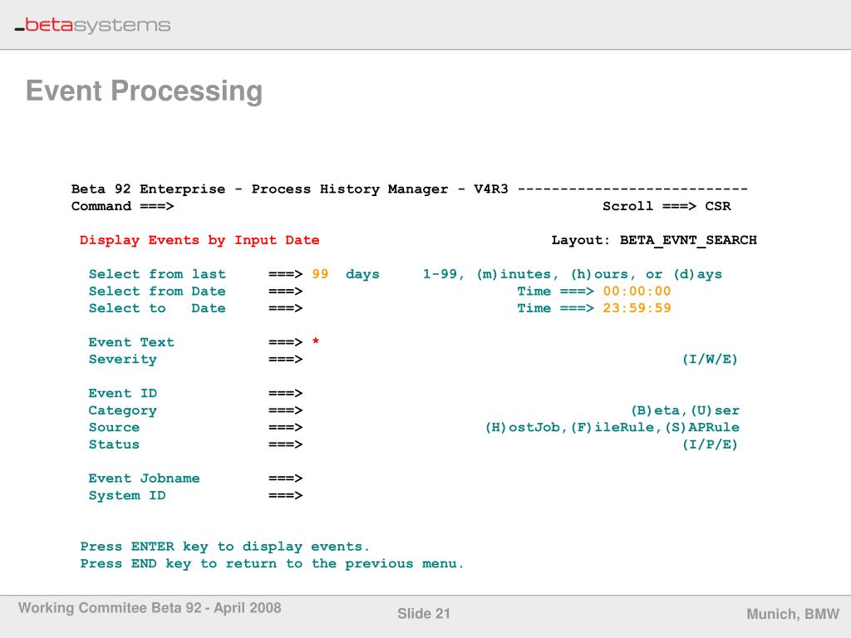The width and height of the screenshot is (851, 638).
Task: Click the 'Display Events by Input Date' heading
Action: [199, 240]
